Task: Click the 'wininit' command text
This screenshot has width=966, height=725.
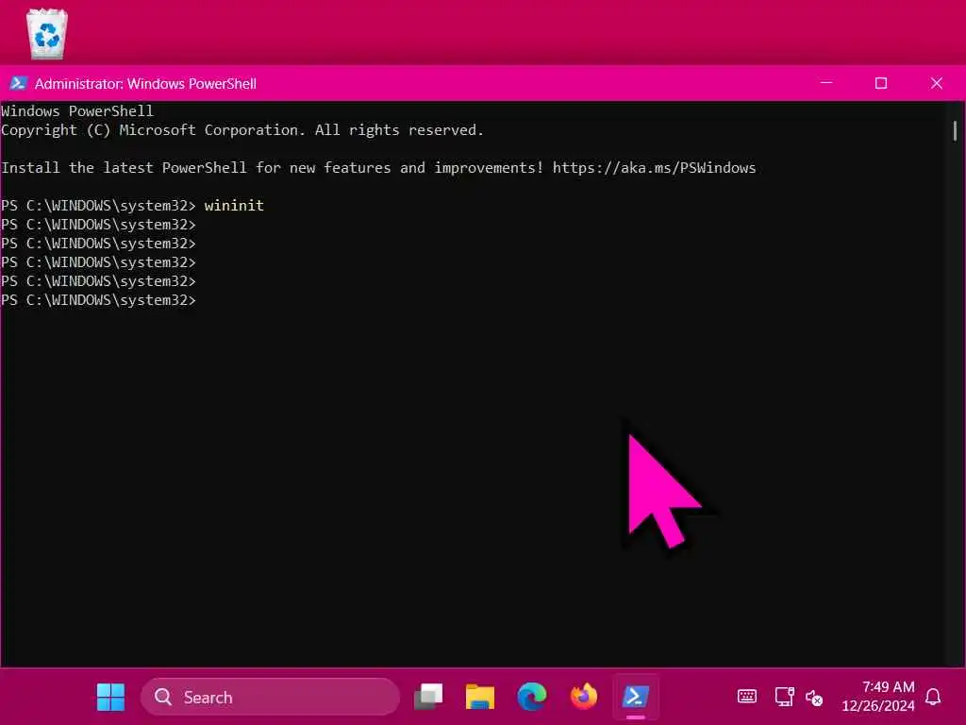Action: pos(234,206)
